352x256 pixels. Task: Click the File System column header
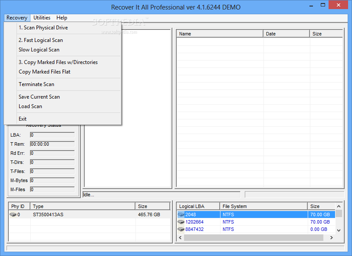point(263,206)
